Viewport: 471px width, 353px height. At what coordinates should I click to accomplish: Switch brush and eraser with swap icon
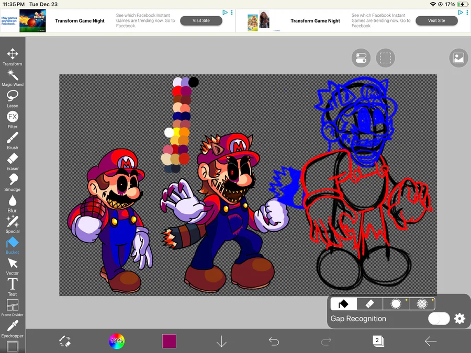click(64, 341)
